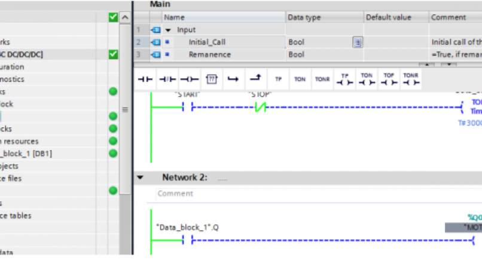Insert a TP pulse timer box
The width and height of the screenshot is (482, 263).
(x=277, y=79)
